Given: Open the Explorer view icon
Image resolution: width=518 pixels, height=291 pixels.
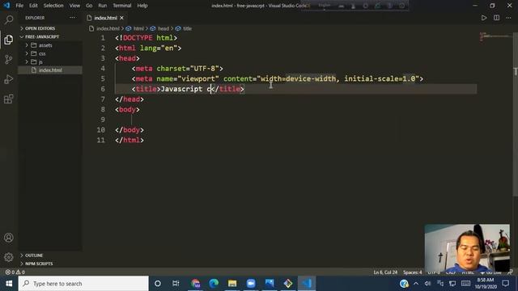Looking at the screenshot, I should [x=9, y=40].
